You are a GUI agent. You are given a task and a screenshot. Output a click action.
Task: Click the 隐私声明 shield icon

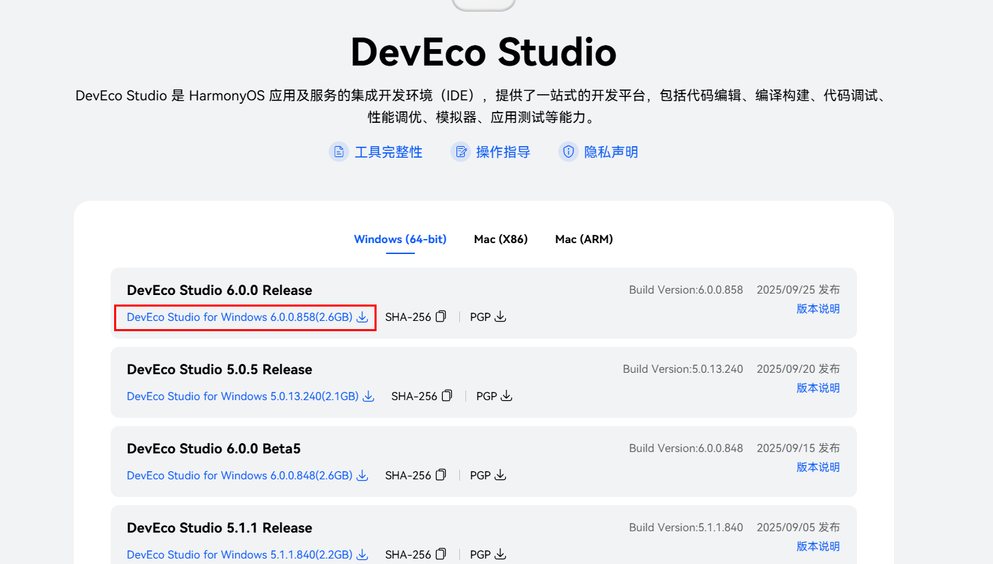[569, 152]
